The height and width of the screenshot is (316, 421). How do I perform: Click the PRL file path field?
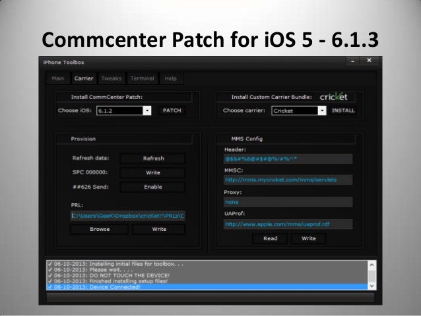[x=128, y=215]
